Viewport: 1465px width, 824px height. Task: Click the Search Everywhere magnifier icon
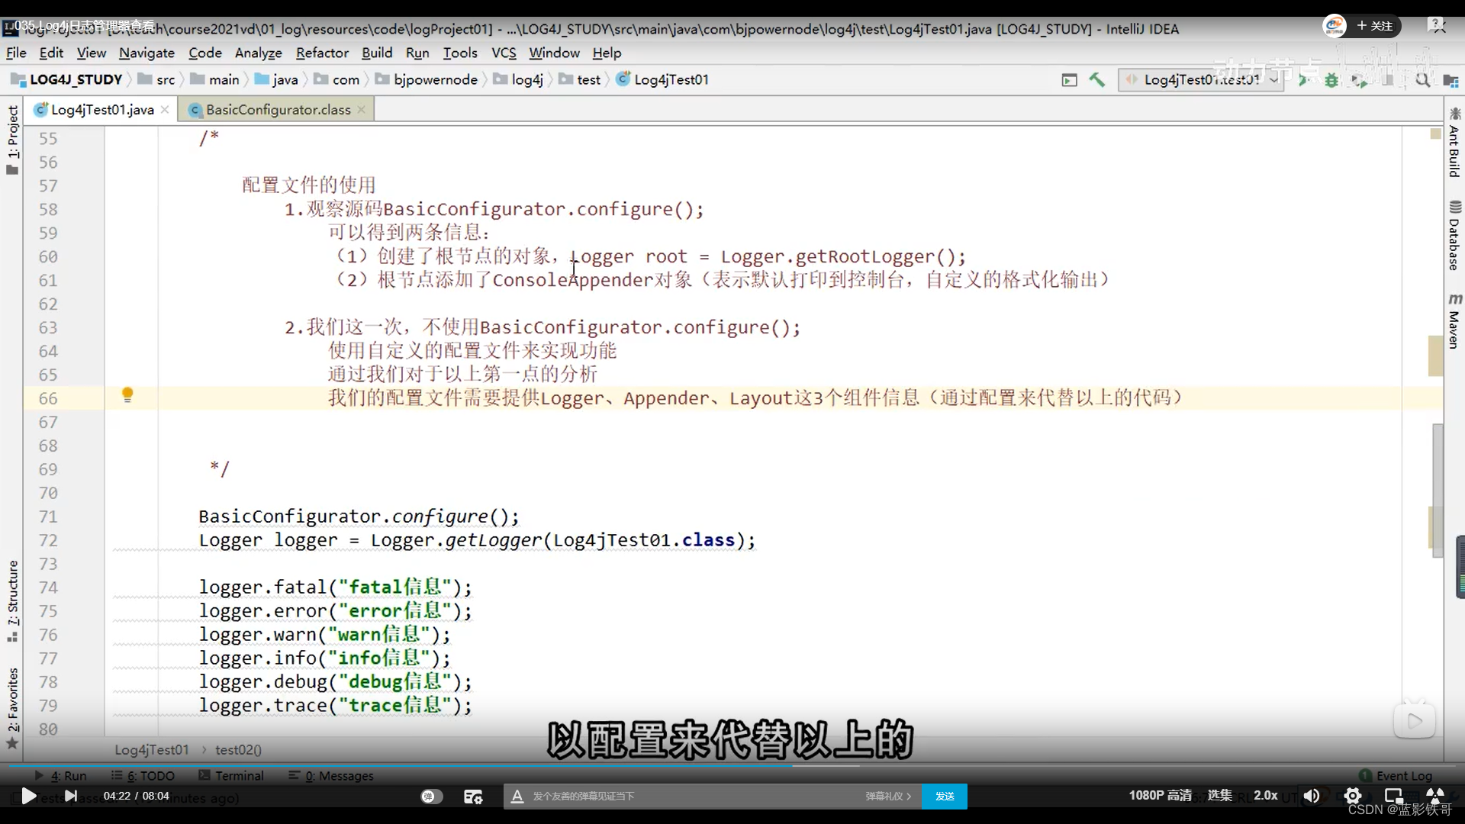pyautogui.click(x=1423, y=79)
